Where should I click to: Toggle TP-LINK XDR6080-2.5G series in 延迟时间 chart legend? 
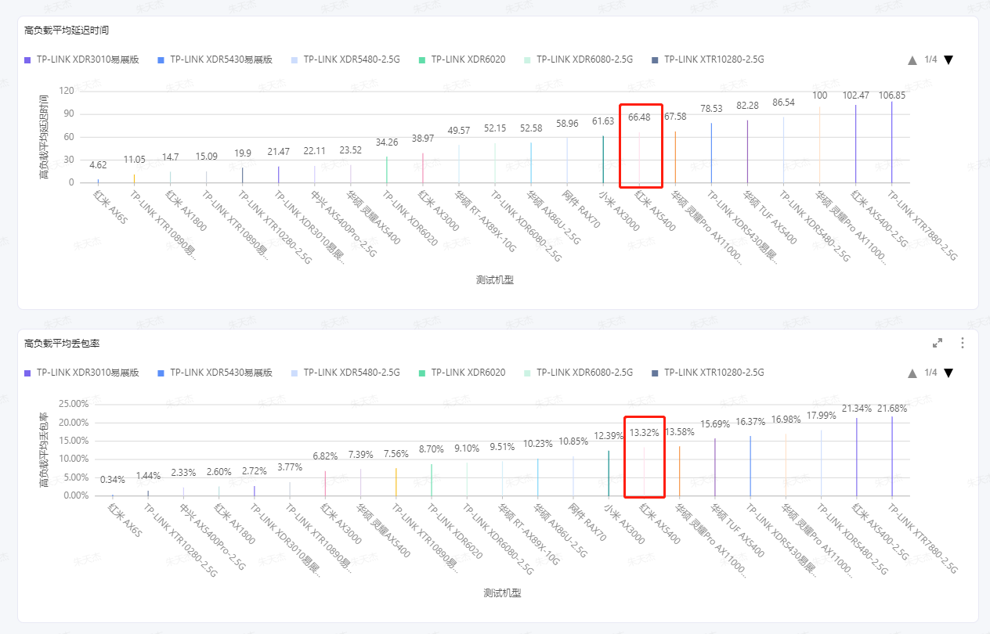point(579,59)
